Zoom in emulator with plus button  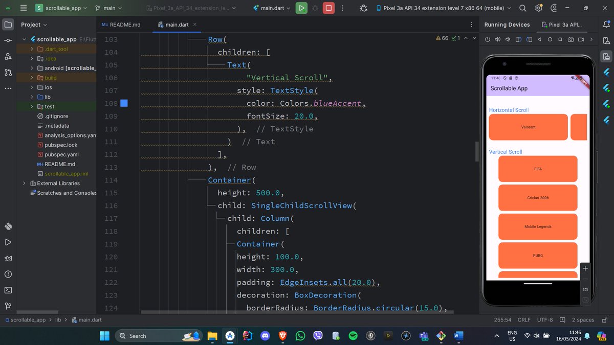585,268
